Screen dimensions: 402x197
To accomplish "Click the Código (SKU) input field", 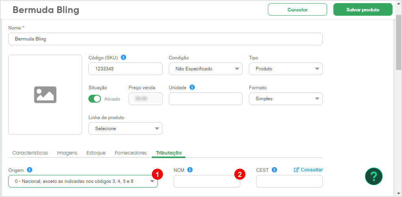I will pyautogui.click(x=125, y=69).
